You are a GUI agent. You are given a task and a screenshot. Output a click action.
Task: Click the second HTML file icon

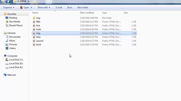coord(34,41)
